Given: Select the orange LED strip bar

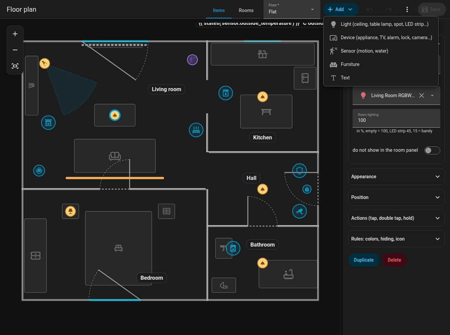Looking at the screenshot, I should [115, 178].
